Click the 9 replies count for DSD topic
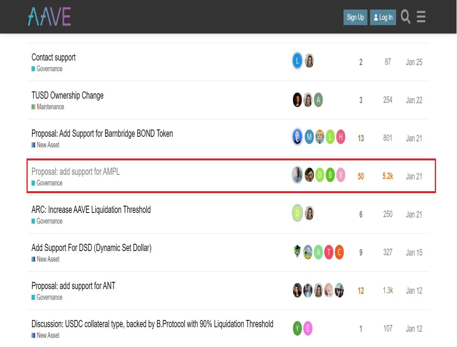The image size is (457, 347). pos(361,253)
